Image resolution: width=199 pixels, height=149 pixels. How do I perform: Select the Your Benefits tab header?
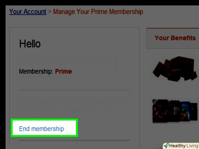pyautogui.click(x=175, y=38)
